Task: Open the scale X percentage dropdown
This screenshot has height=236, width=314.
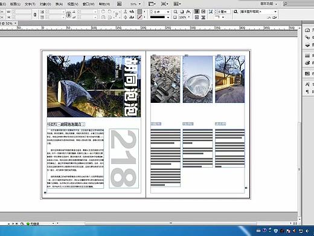Action: [x=63, y=12]
